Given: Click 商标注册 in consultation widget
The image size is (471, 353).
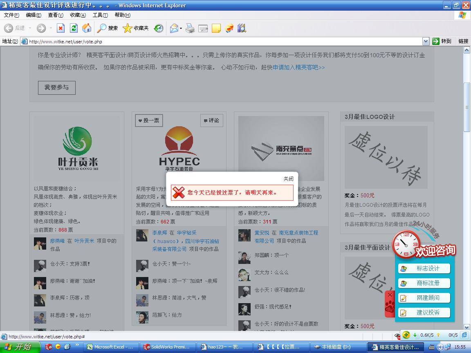Looking at the screenshot, I should tap(424, 283).
